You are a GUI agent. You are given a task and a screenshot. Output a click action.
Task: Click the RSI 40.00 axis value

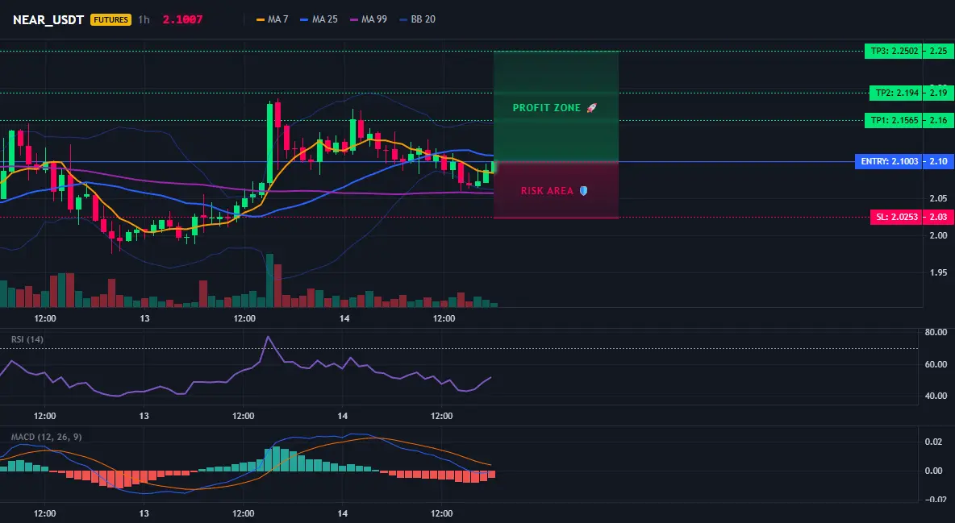[x=936, y=396]
